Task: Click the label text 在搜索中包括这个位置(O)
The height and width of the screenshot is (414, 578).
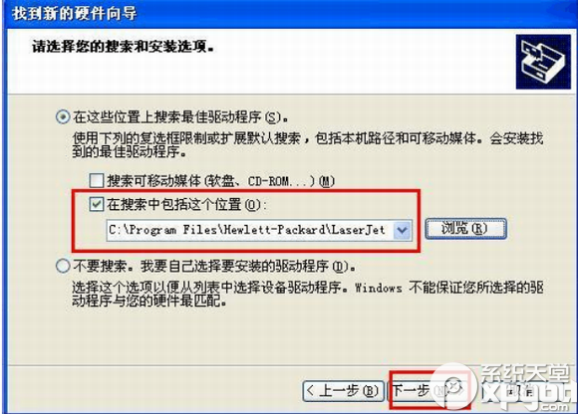Action: [186, 204]
